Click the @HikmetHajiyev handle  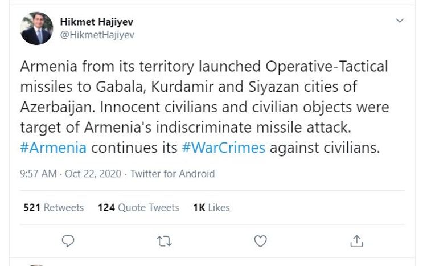97,35
